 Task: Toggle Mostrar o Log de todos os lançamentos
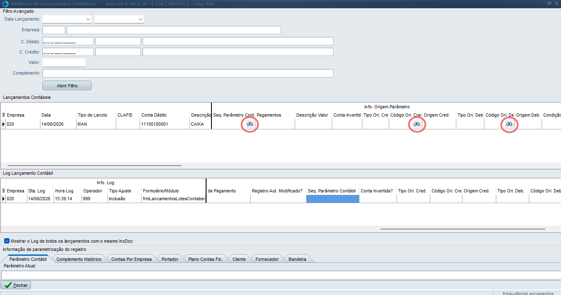click(x=7, y=241)
